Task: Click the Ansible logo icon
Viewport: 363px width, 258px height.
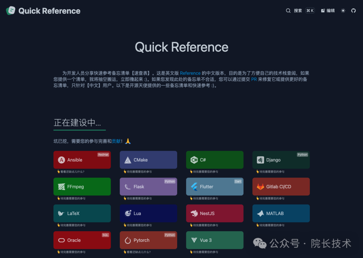Action: click(x=62, y=160)
